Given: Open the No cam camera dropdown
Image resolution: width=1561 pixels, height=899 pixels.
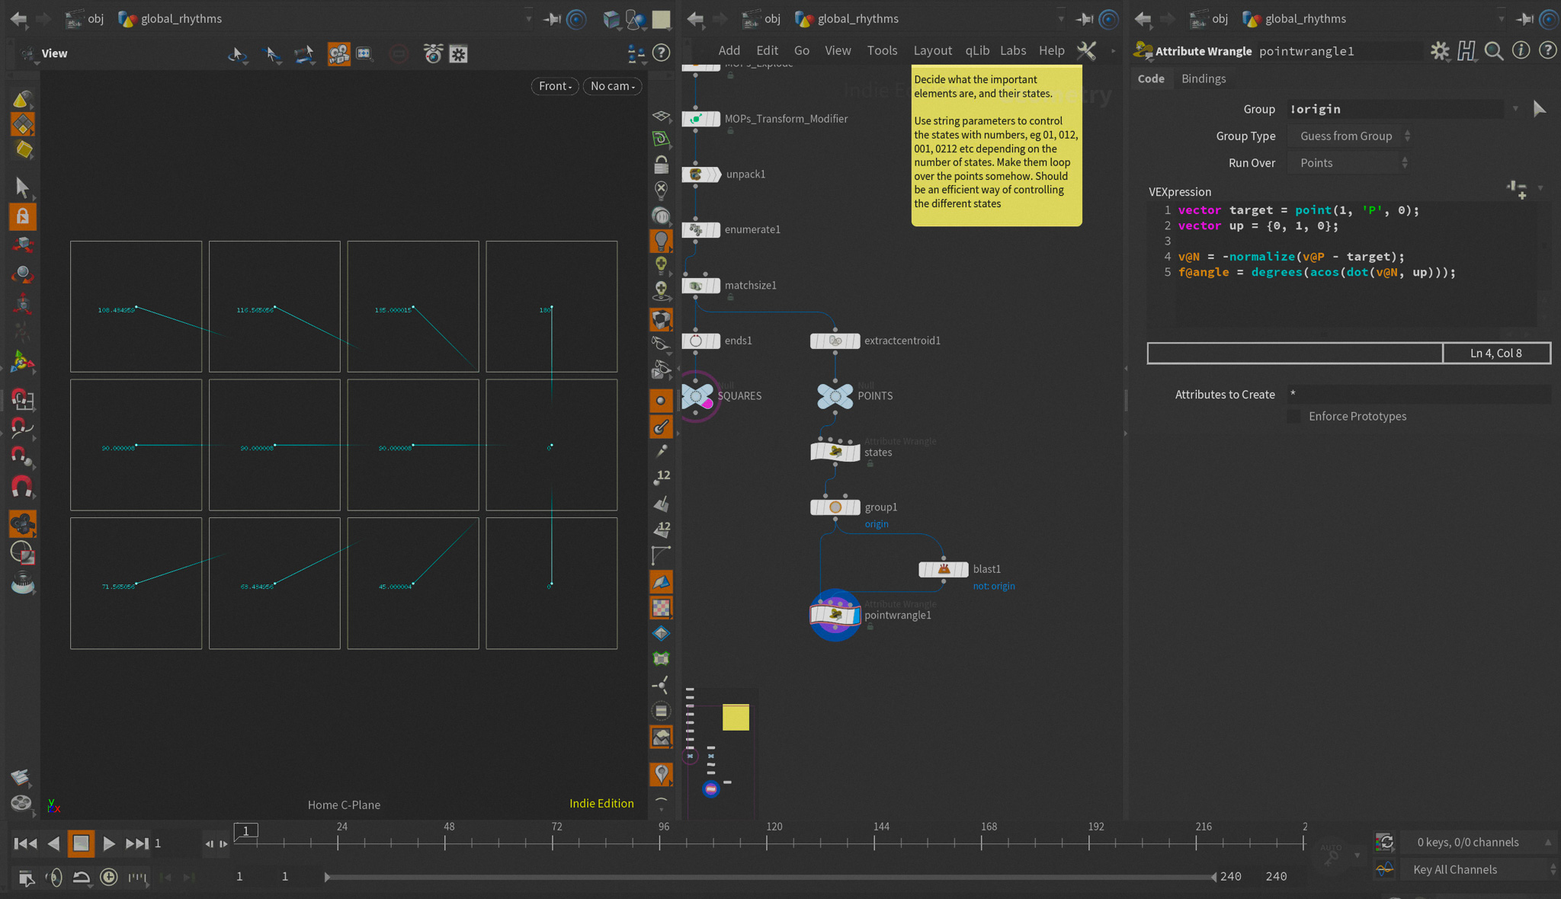Looking at the screenshot, I should pos(613,86).
